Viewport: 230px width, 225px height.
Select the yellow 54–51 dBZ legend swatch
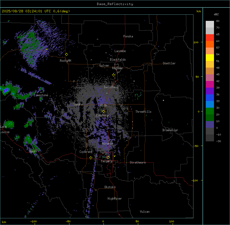click(x=210, y=57)
